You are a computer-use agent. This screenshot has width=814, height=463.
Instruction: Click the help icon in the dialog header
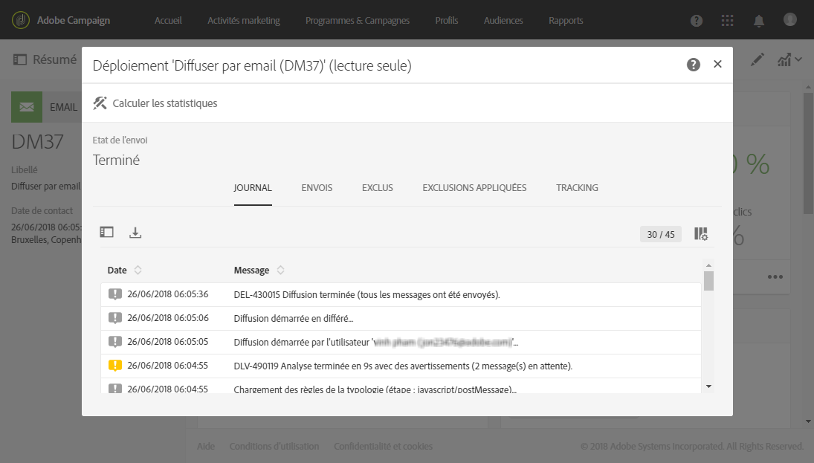click(x=693, y=65)
